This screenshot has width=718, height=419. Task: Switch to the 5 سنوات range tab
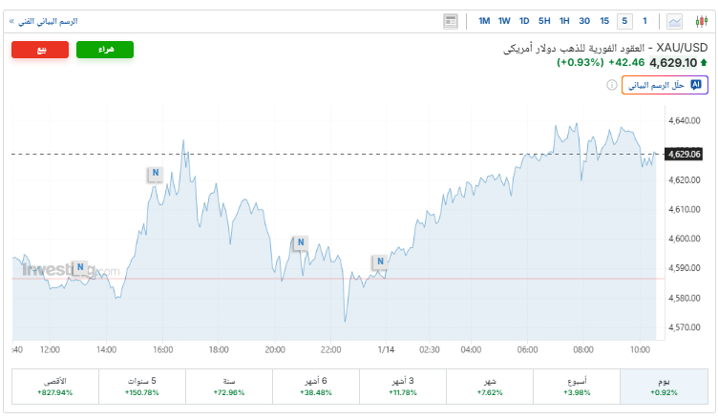click(141, 386)
